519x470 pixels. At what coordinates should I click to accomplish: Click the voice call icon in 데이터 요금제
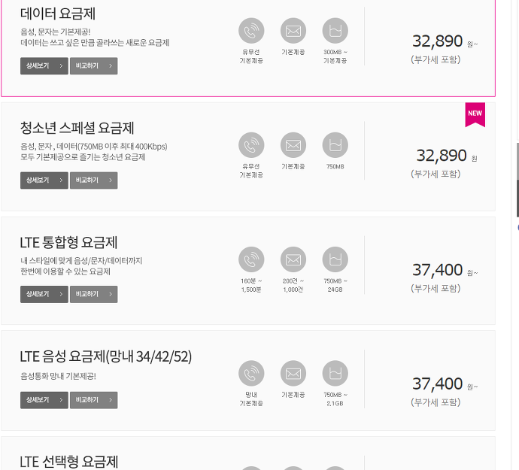251,31
